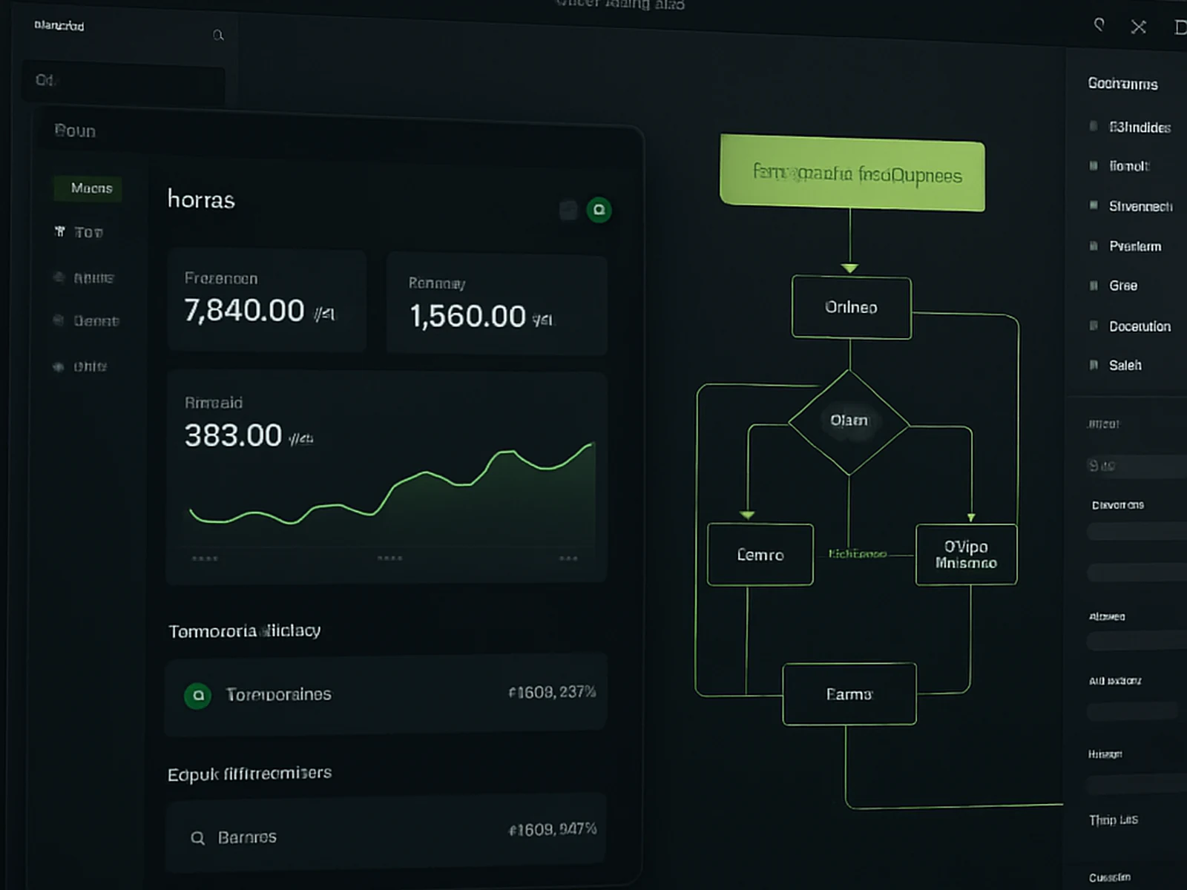Screen dimensions: 1187x890
Task: Click the Roun panel header
Action: (75, 131)
